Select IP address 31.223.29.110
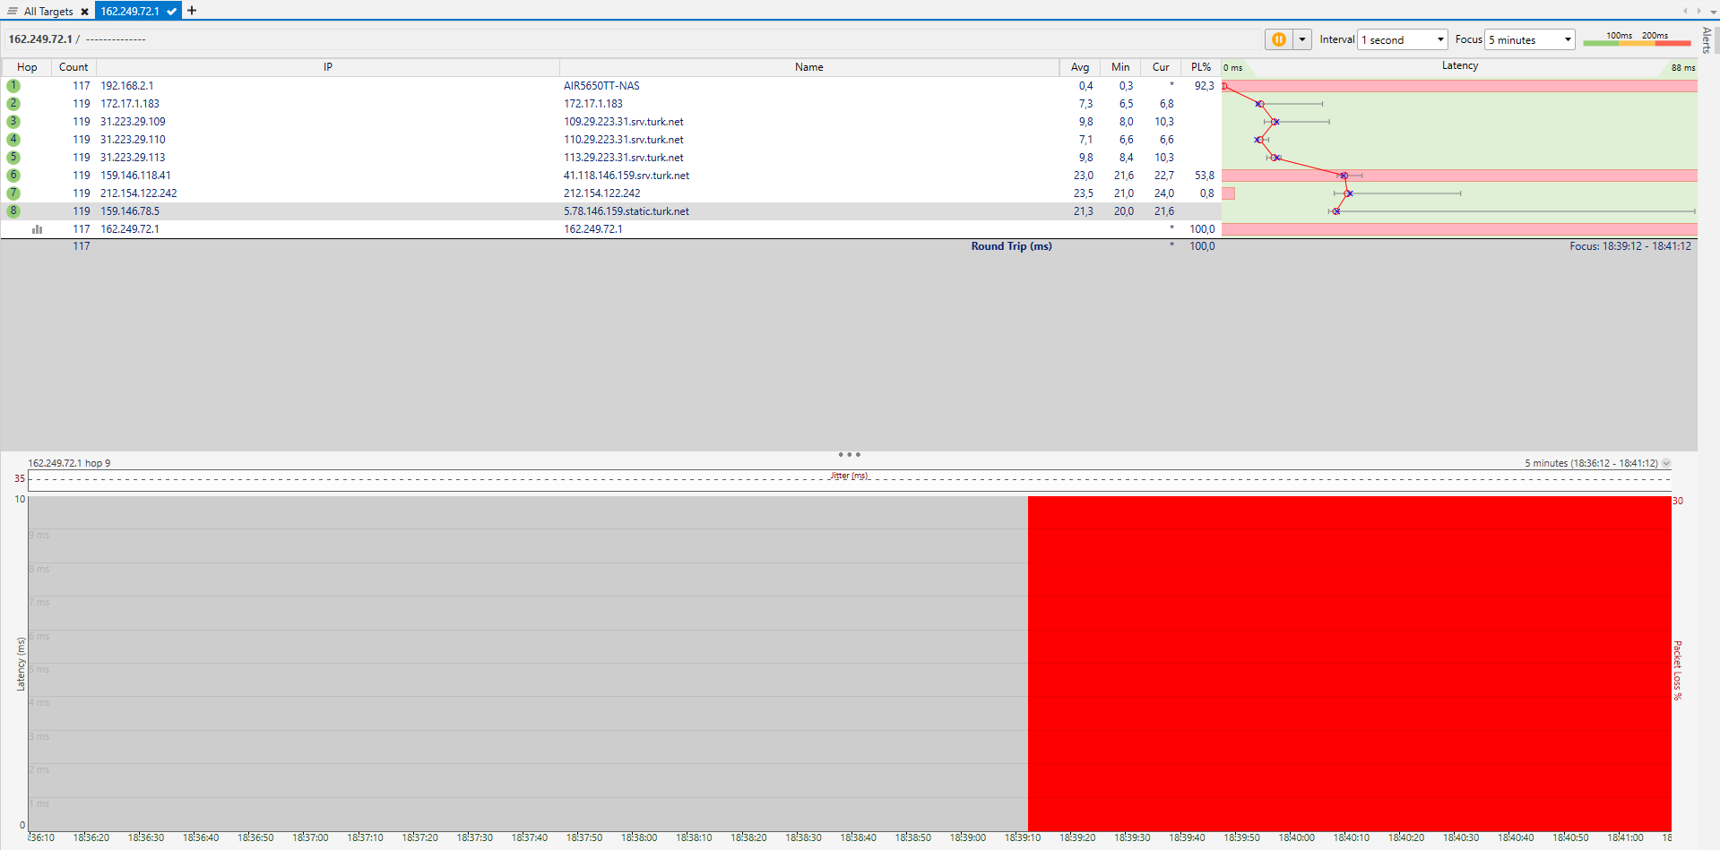Screen dimensions: 1720x850 click(x=133, y=140)
